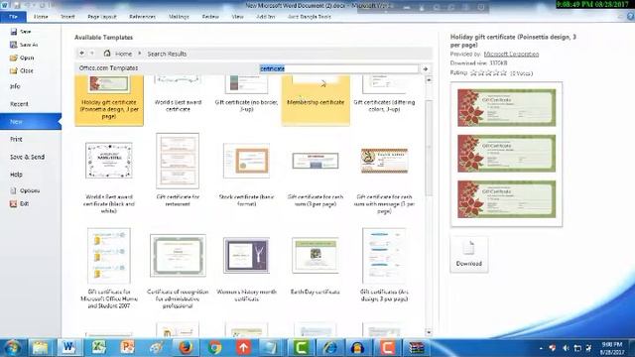635x357 pixels.
Task: Click the Microsoft Corporation provider link
Action: pyautogui.click(x=511, y=54)
